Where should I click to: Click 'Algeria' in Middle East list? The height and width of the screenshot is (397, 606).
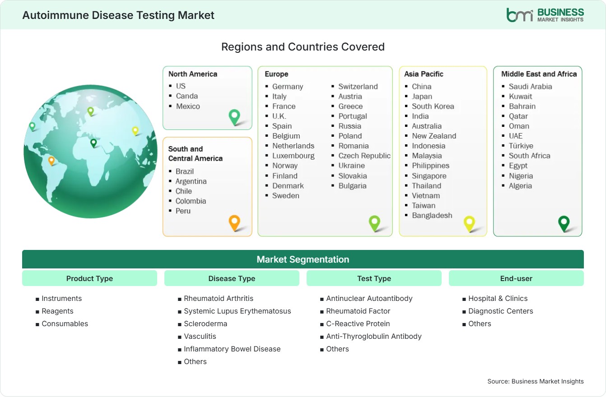pos(520,185)
